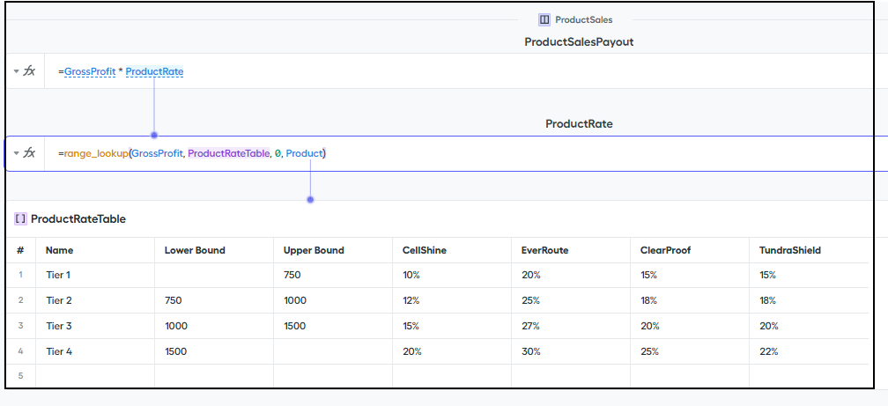
Task: Select row number 3
Action: (20, 326)
